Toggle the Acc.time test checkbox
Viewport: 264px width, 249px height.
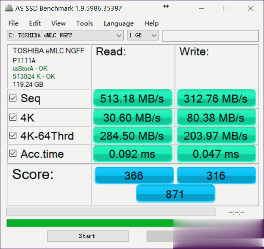tap(13, 154)
